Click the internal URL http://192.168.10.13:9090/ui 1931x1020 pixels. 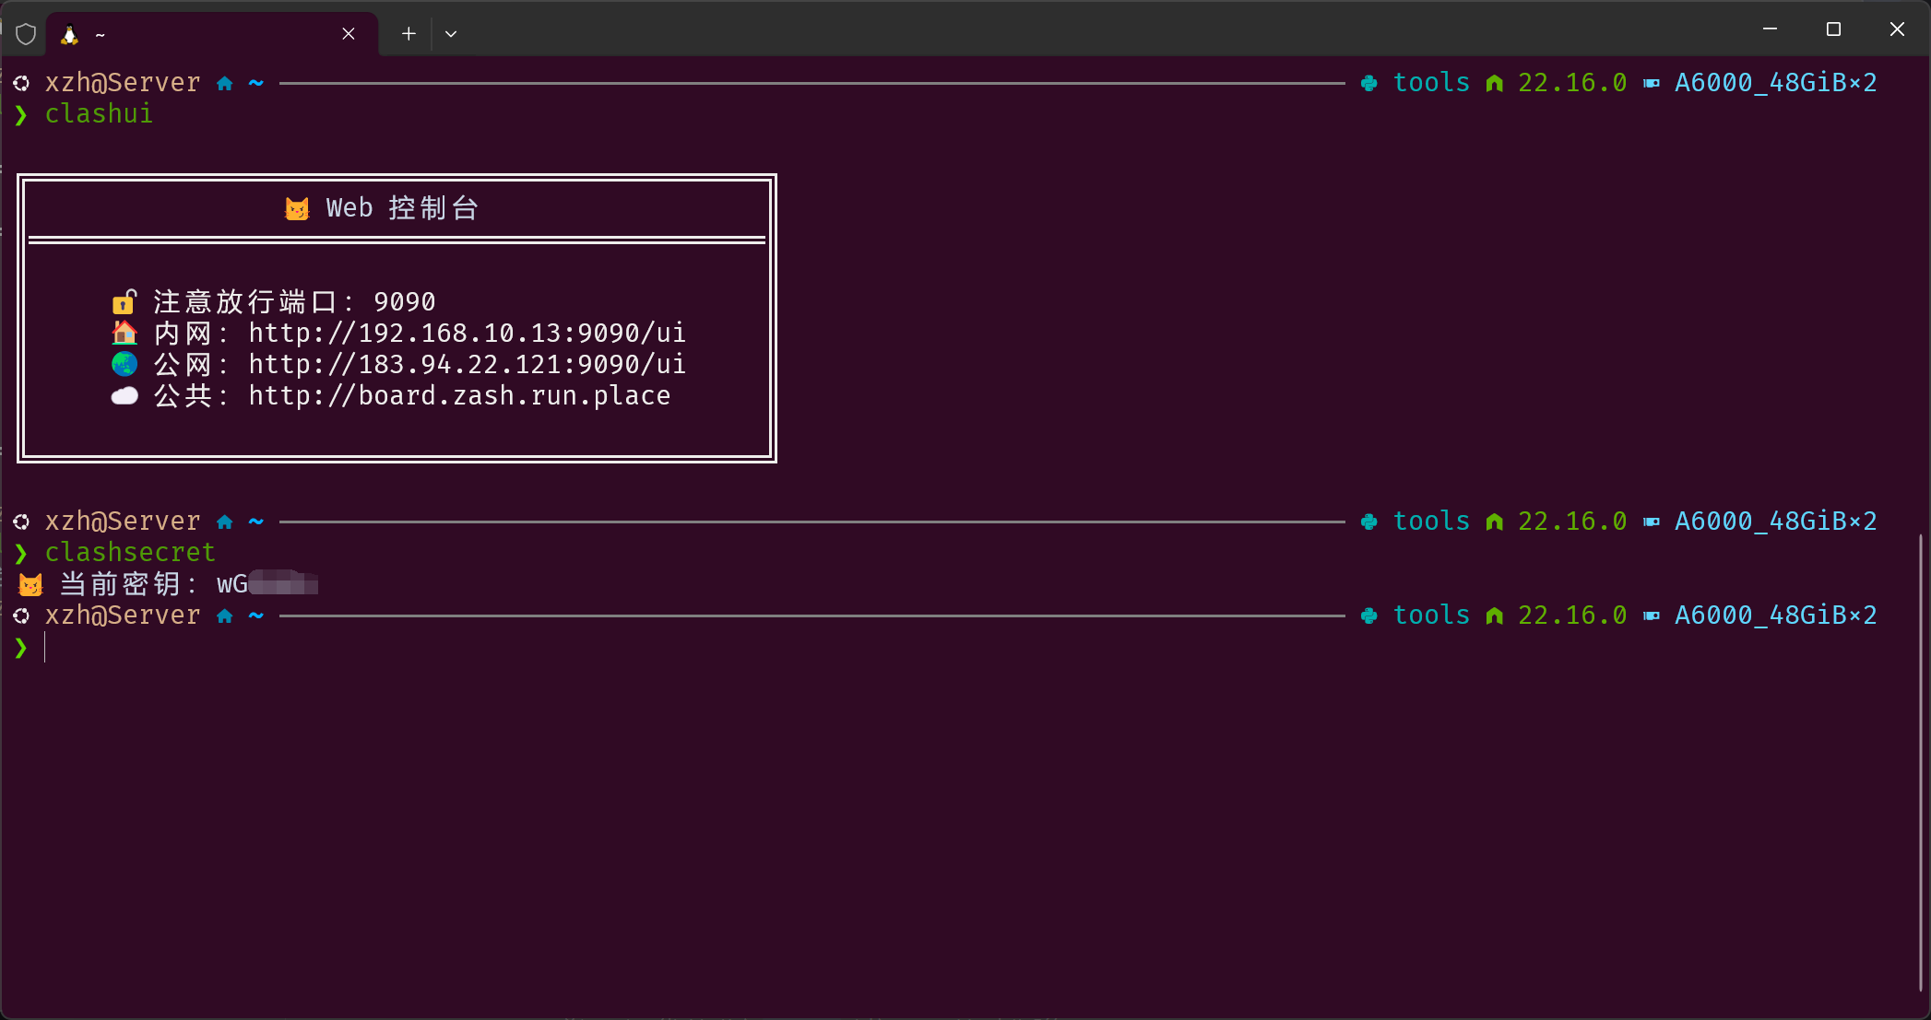pyautogui.click(x=468, y=333)
